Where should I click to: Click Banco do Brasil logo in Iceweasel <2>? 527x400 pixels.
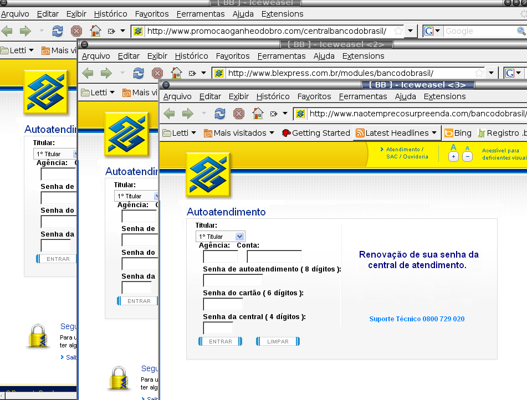127,134
